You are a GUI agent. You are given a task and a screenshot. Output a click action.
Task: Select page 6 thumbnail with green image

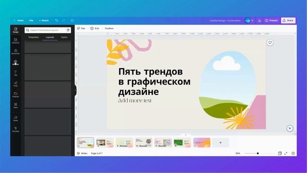182,142
